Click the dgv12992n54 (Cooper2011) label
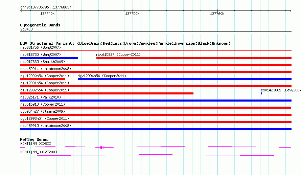 click(45, 90)
